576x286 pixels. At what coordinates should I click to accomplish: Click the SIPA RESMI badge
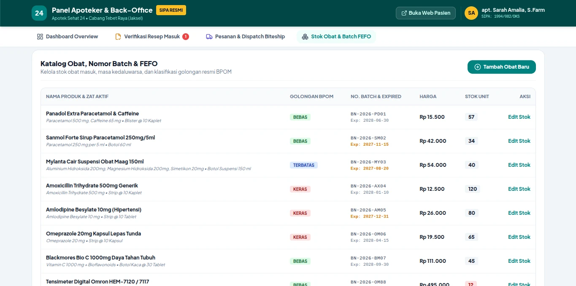coord(171,10)
